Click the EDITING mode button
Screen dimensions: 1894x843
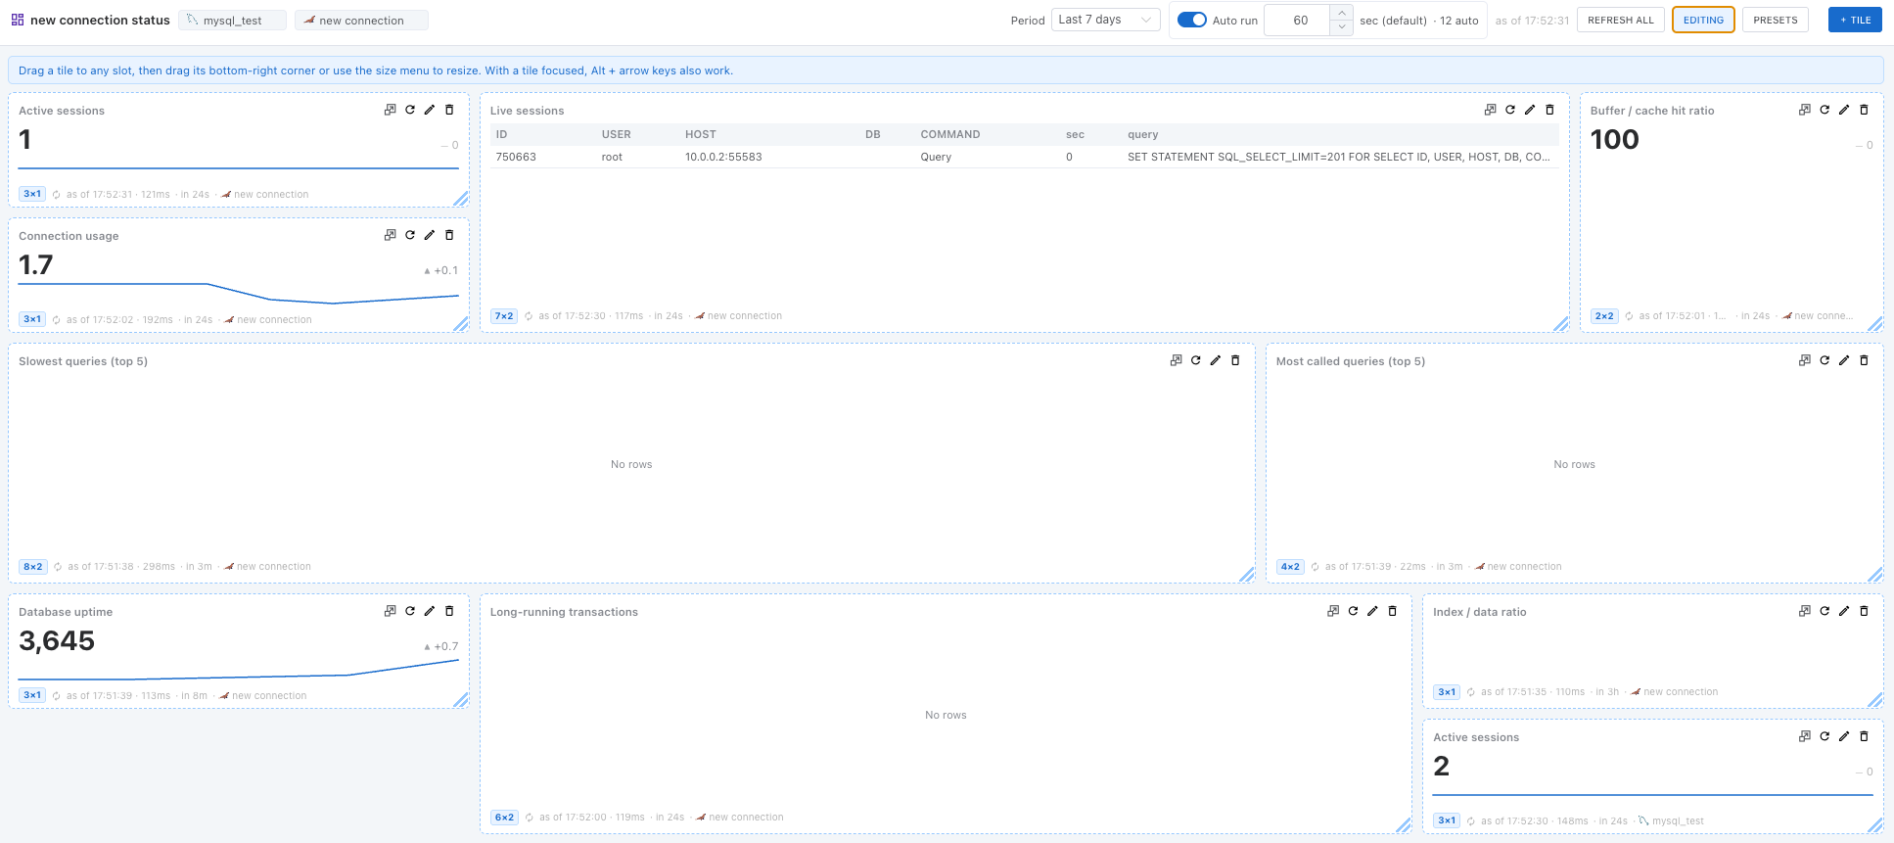point(1703,20)
